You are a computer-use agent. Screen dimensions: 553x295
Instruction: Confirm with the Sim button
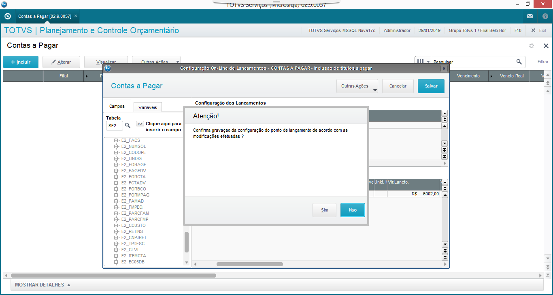coord(325,210)
